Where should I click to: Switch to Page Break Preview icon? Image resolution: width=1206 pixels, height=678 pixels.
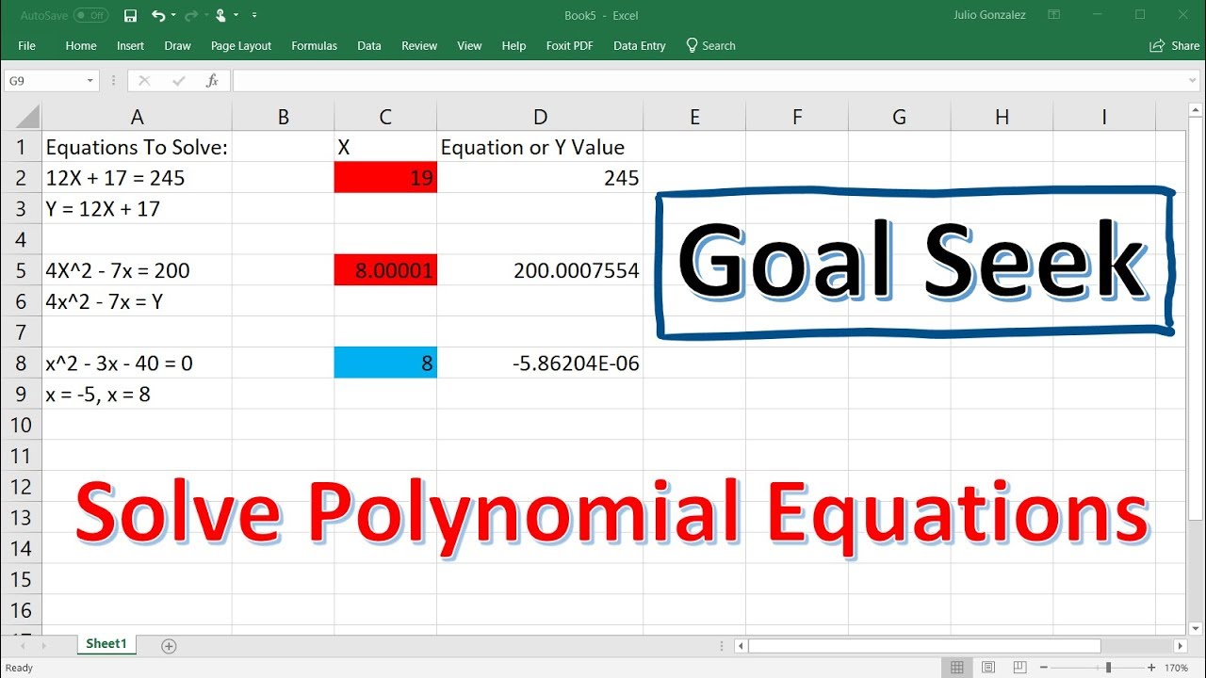pos(1020,668)
